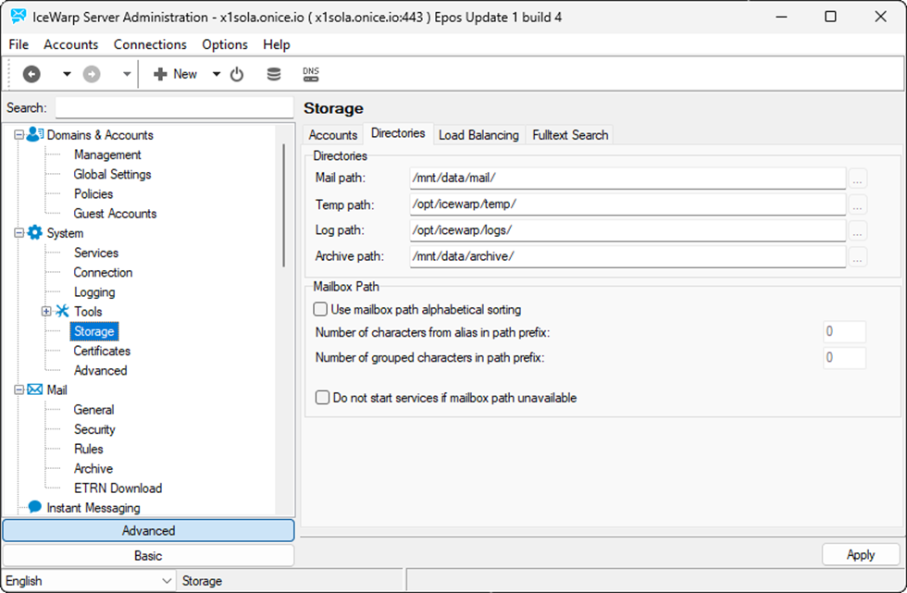Viewport: 907px width, 593px height.
Task: Click the Basic mode button
Action: tap(149, 556)
